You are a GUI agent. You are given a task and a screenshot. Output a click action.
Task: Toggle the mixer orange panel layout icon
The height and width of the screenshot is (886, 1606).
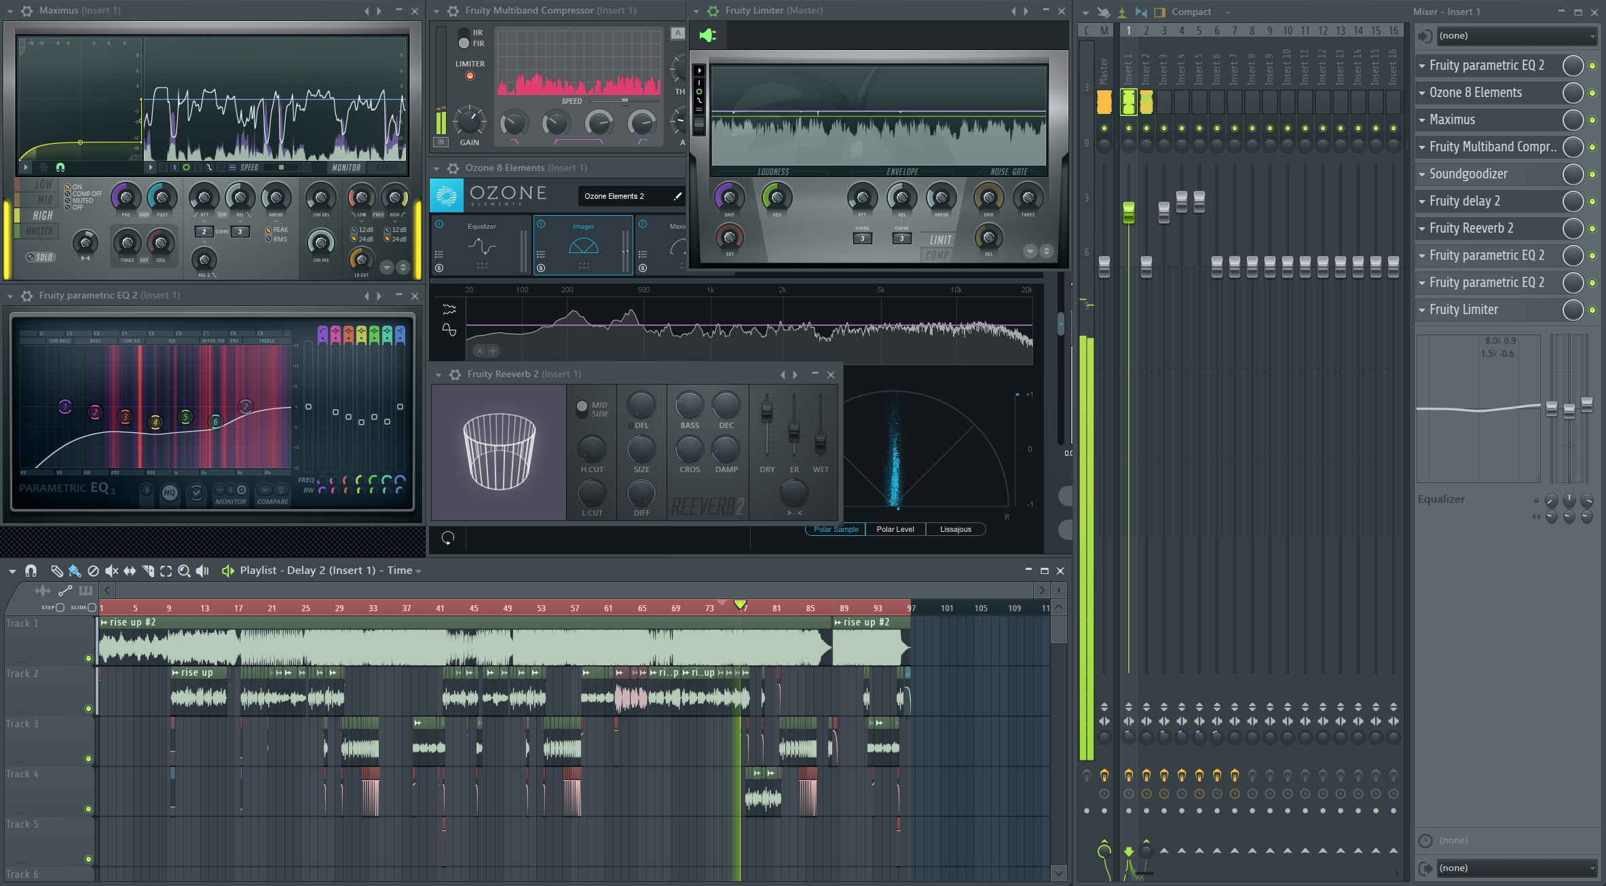(x=1159, y=12)
